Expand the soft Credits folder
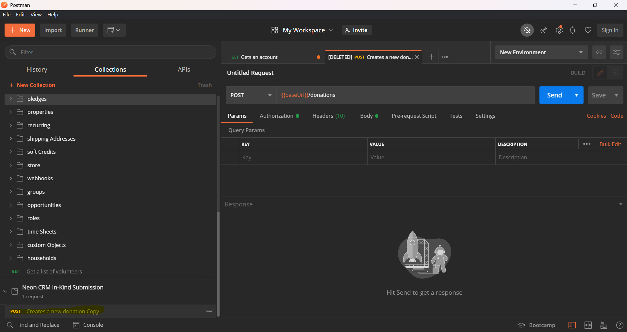 [x=10, y=152]
